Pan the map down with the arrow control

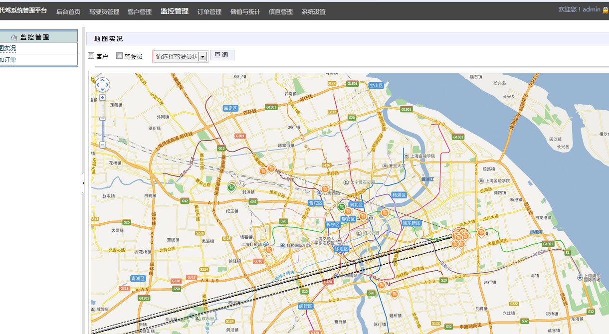pos(102,89)
